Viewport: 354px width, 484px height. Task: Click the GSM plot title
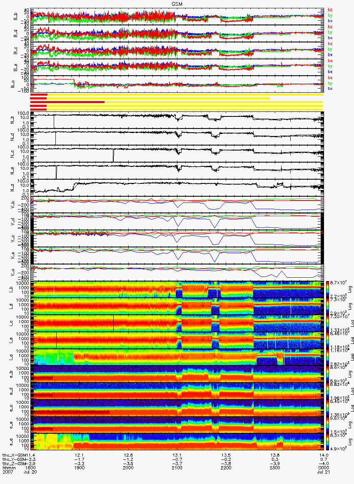[177, 4]
